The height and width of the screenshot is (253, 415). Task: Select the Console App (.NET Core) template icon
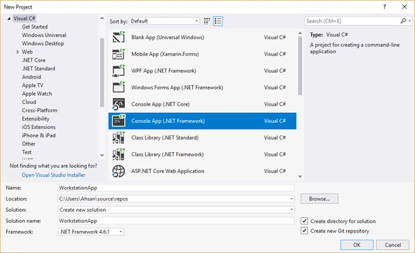pyautogui.click(x=118, y=104)
